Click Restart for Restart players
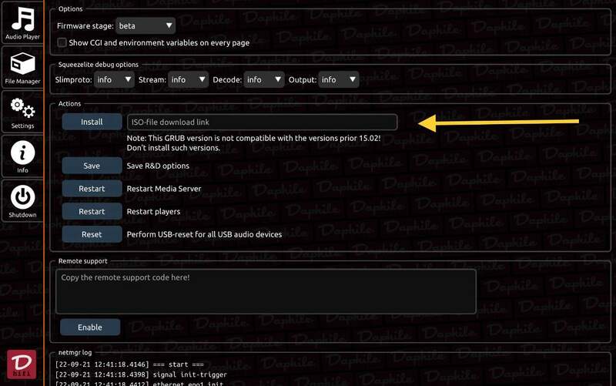616x386 pixels. tap(92, 211)
